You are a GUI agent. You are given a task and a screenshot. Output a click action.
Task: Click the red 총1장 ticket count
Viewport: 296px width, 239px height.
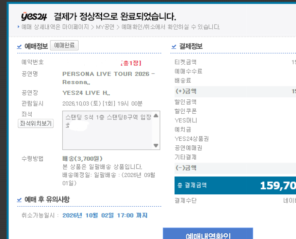(x=131, y=63)
